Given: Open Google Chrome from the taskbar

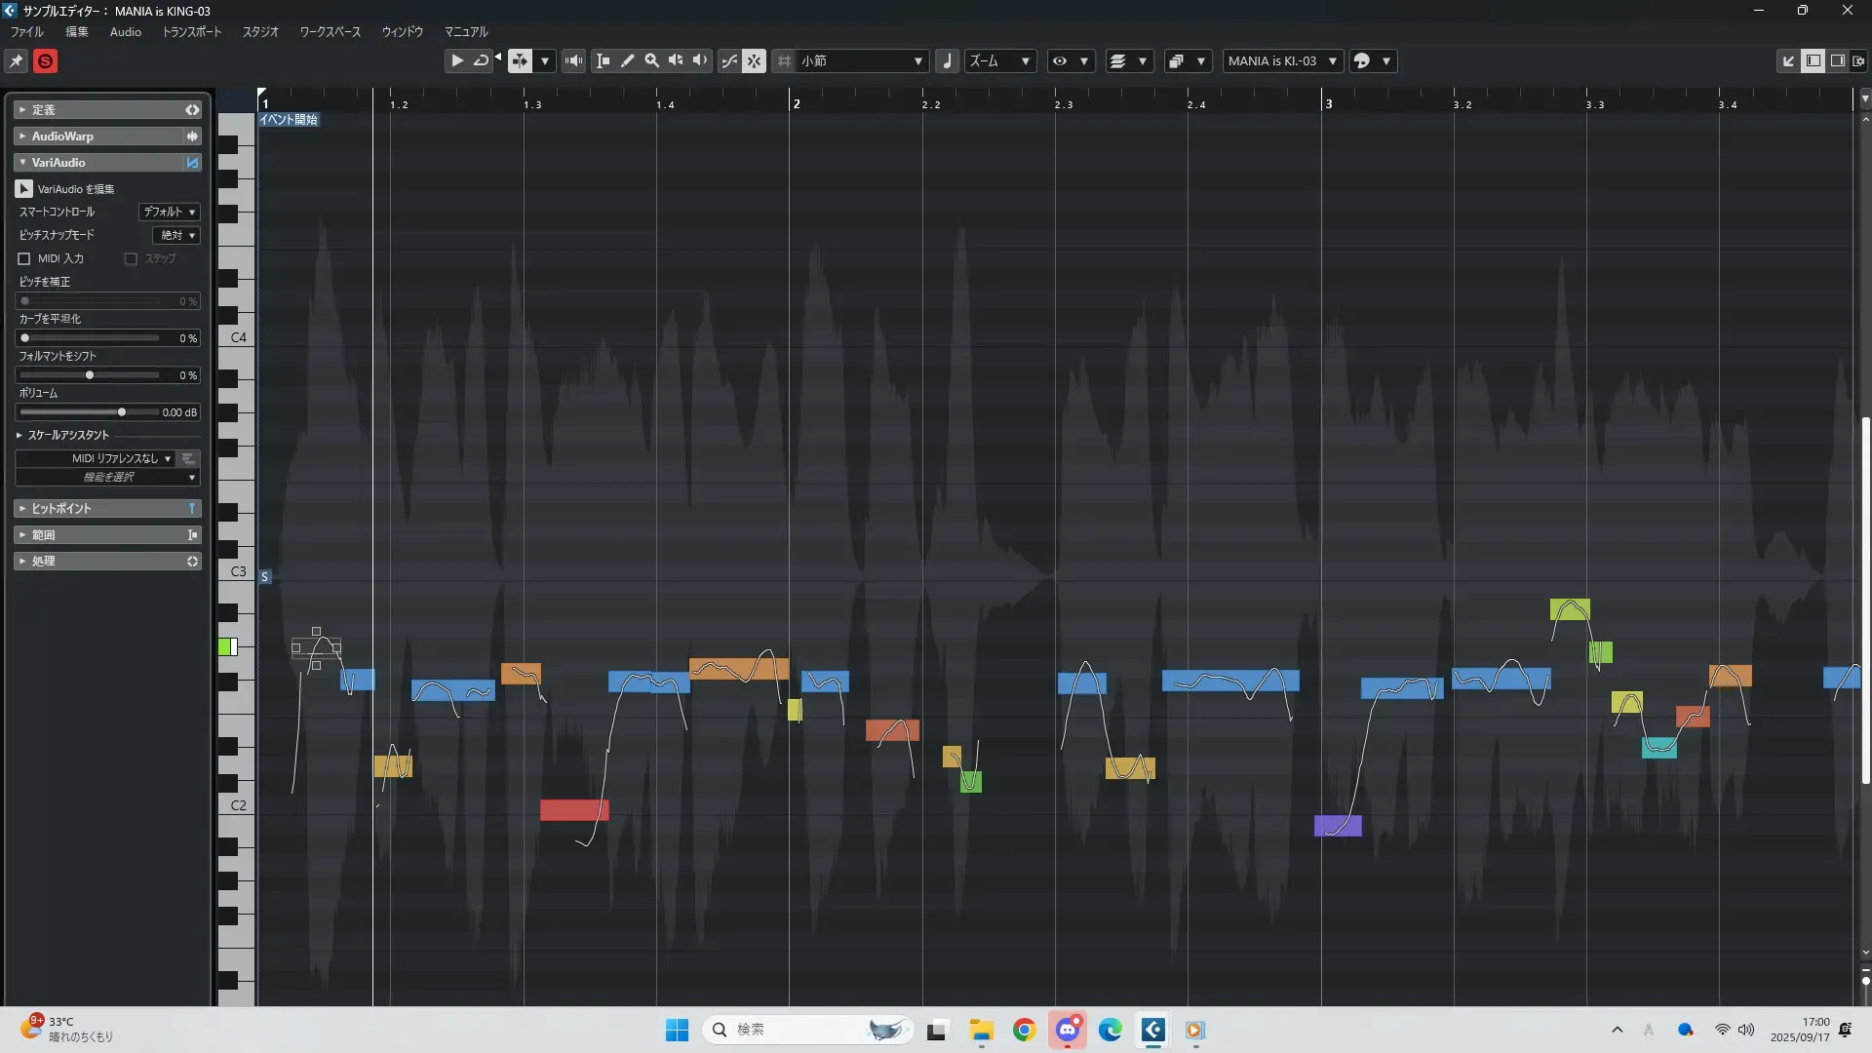Looking at the screenshot, I should tap(1024, 1030).
